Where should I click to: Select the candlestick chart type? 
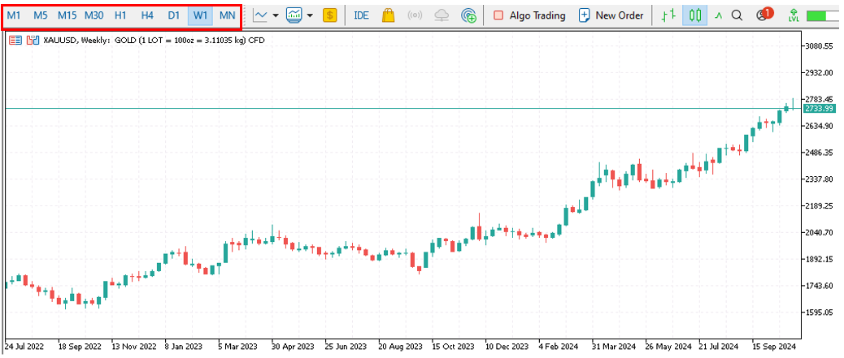(694, 15)
